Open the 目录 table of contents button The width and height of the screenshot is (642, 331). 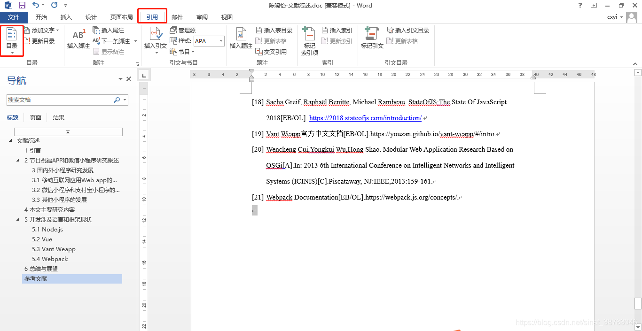(x=12, y=40)
